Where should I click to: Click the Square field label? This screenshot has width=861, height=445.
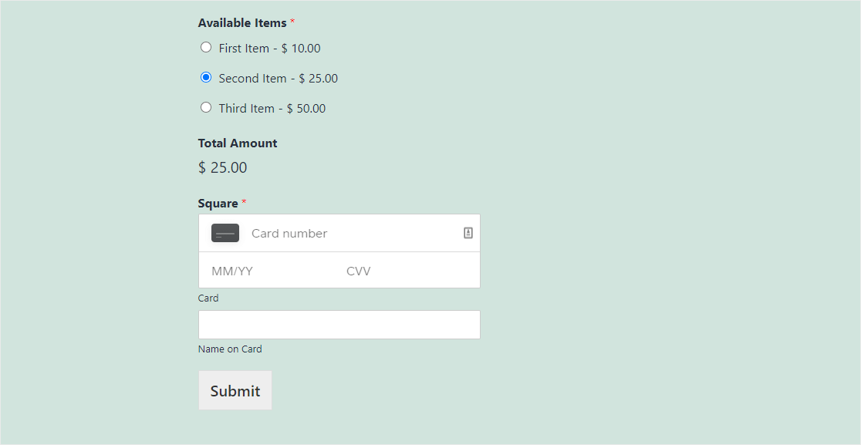coord(218,204)
